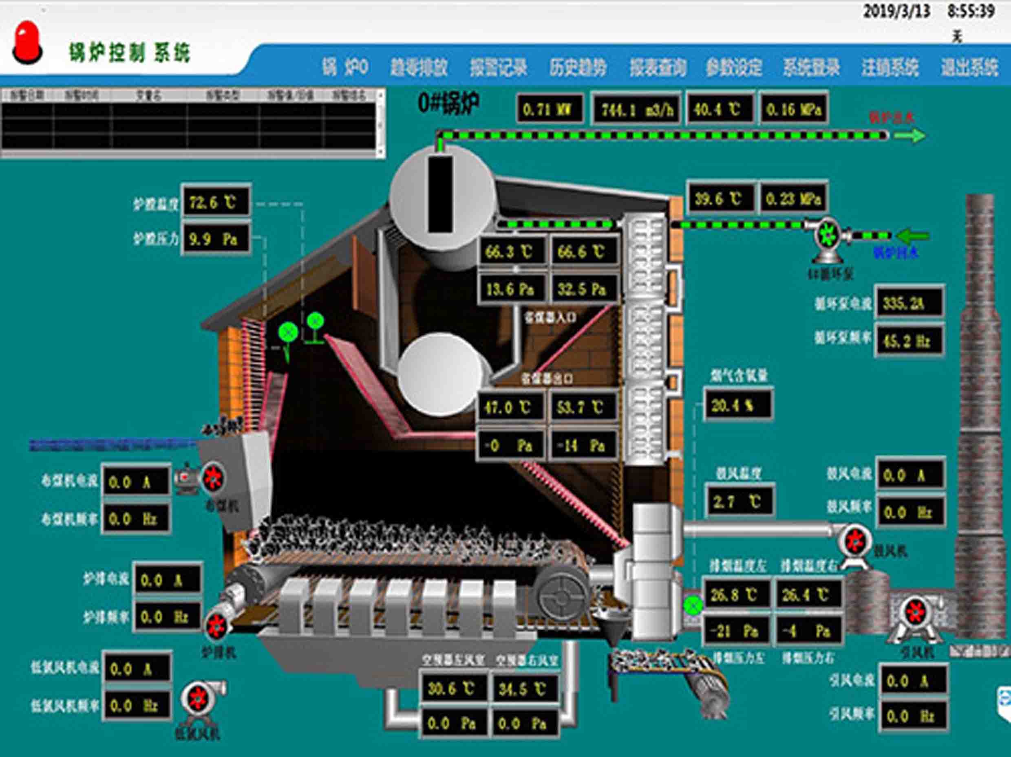The height and width of the screenshot is (757, 1011).
Task: Click the circulation pump frequency 45.2 Hz field
Action: 909,341
